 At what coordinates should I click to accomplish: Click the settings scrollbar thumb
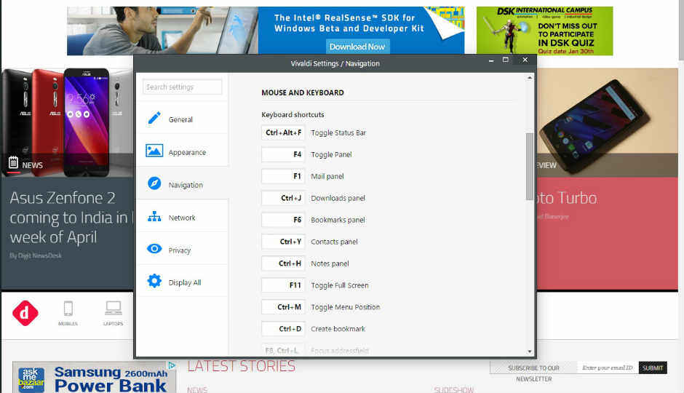pos(530,166)
